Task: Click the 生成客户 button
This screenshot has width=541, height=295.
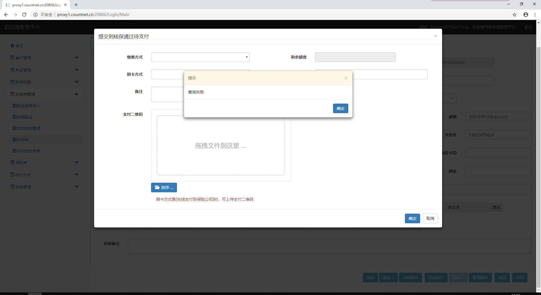Action: [436, 278]
